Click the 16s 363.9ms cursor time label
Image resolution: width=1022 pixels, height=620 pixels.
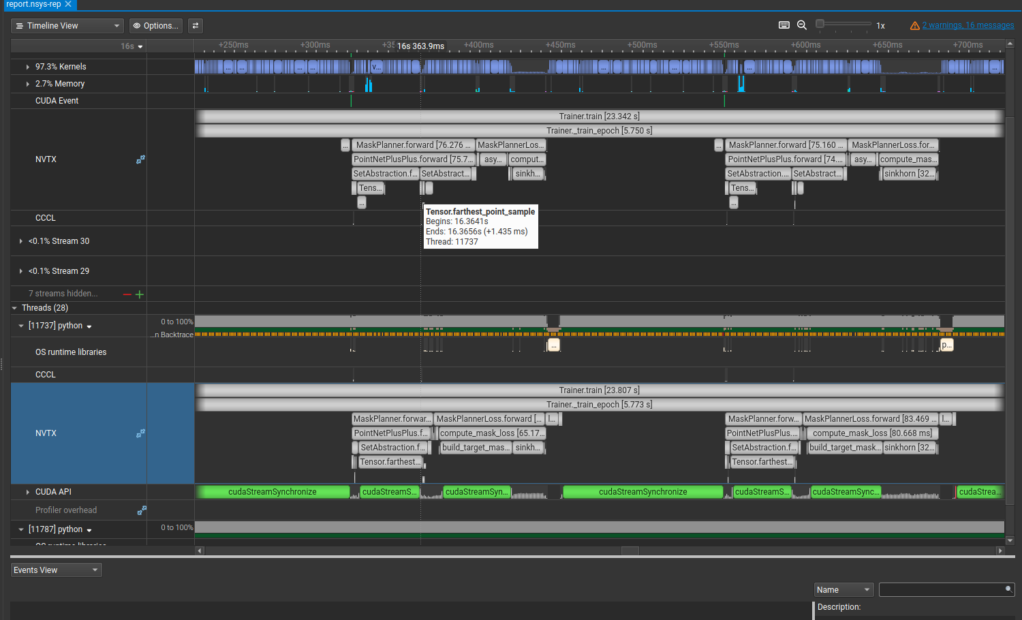coord(420,46)
